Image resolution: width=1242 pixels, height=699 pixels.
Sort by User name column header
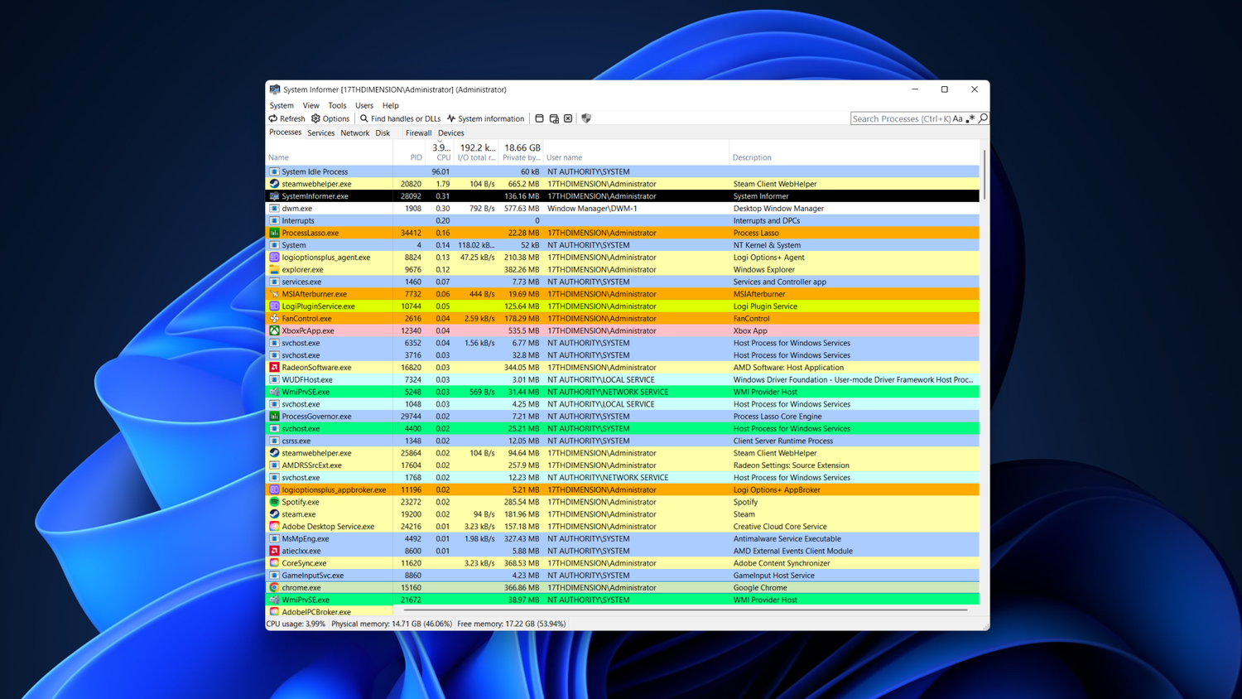point(636,152)
